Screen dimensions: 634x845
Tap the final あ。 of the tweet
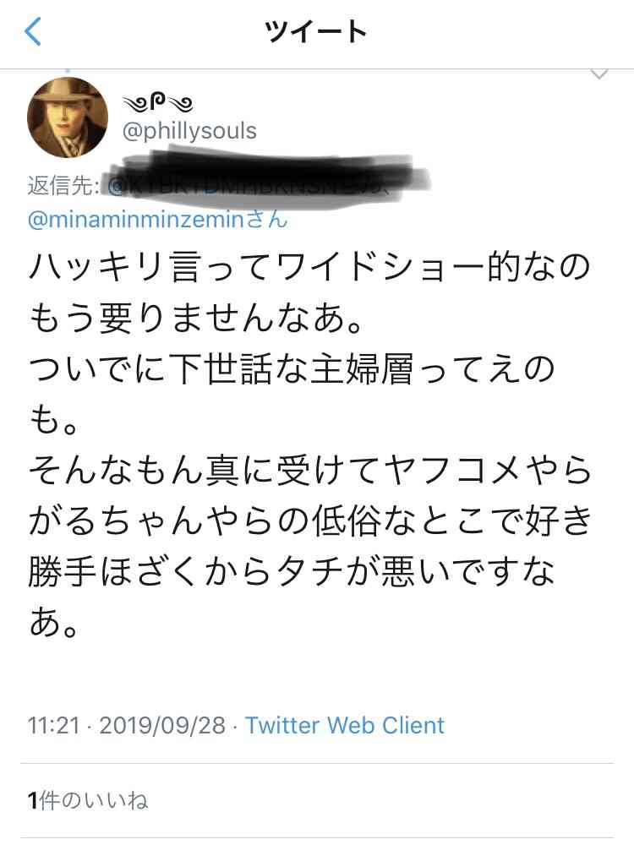tap(59, 624)
